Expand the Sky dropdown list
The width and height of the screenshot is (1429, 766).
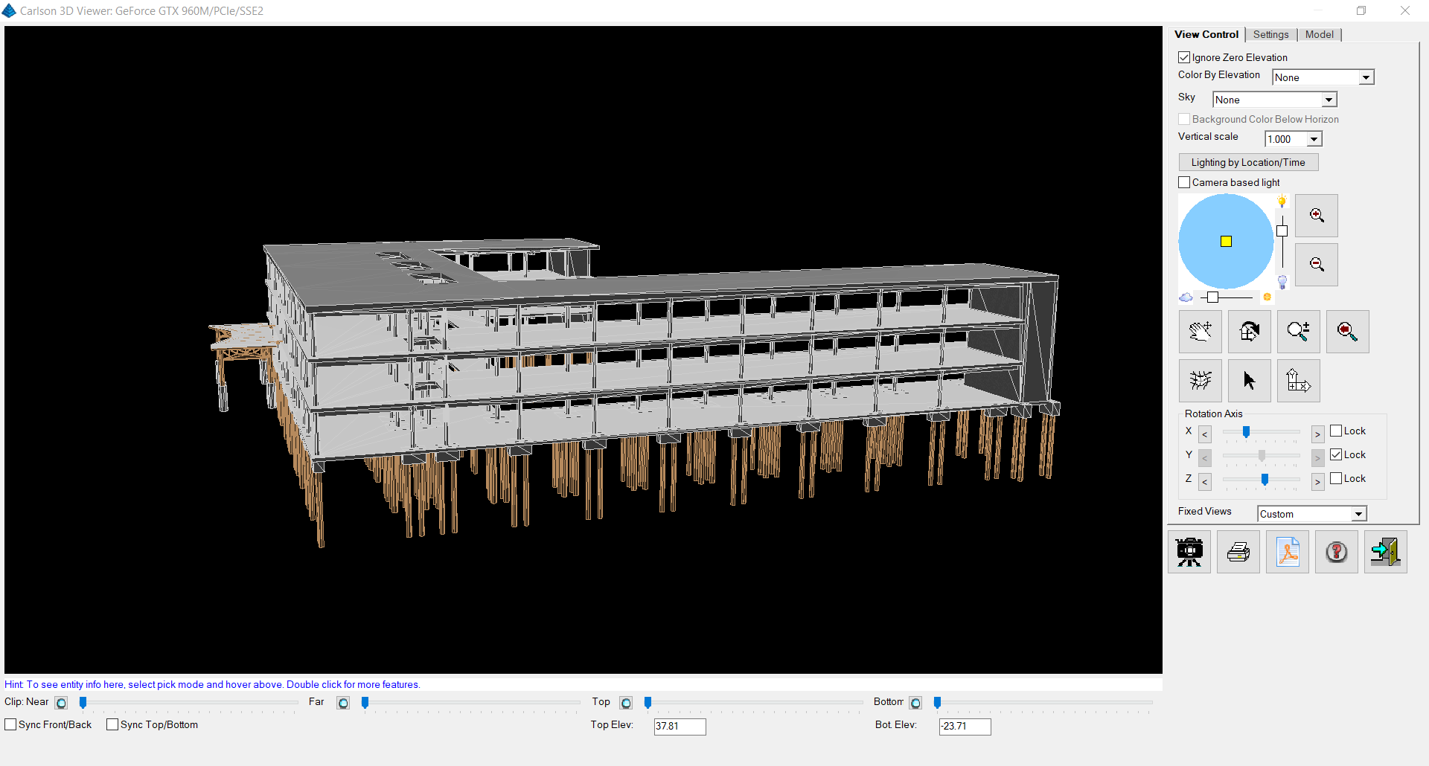(1329, 100)
